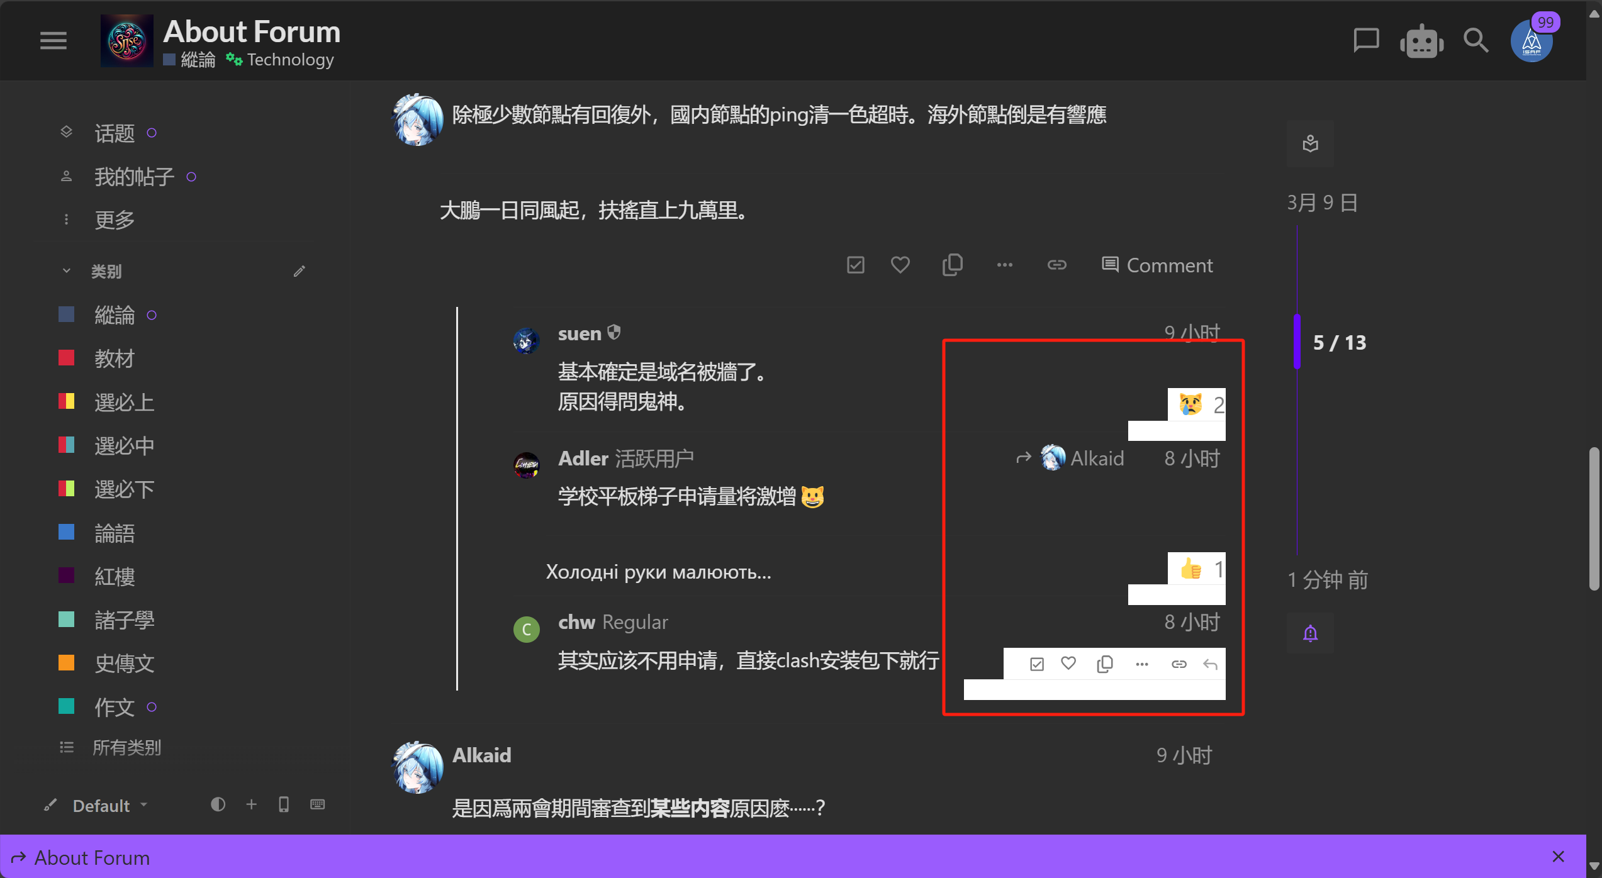Open the robot AI bot icon
The height and width of the screenshot is (878, 1602).
1421,42
